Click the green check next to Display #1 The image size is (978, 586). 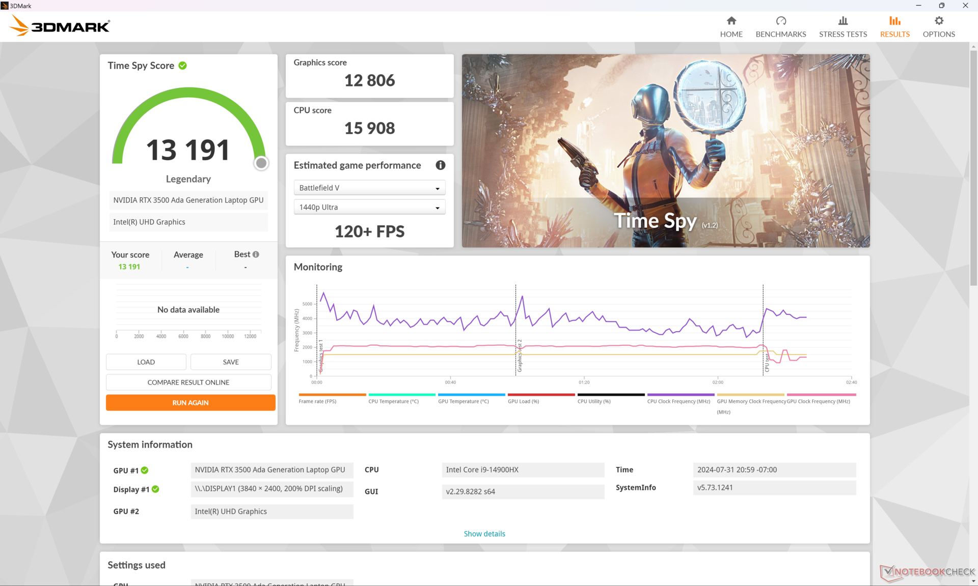click(x=155, y=489)
